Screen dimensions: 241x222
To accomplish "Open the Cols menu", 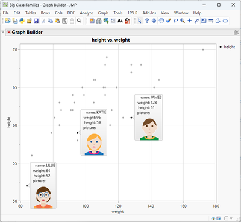I will (58, 13).
